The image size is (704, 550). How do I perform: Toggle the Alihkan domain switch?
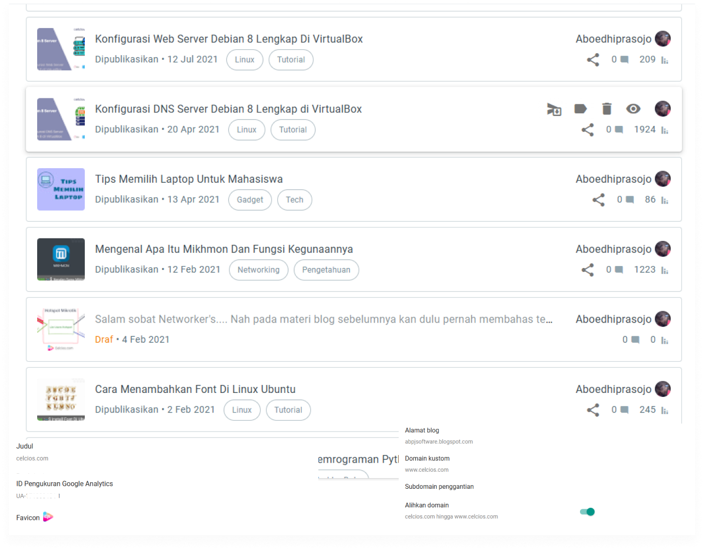[x=587, y=512]
